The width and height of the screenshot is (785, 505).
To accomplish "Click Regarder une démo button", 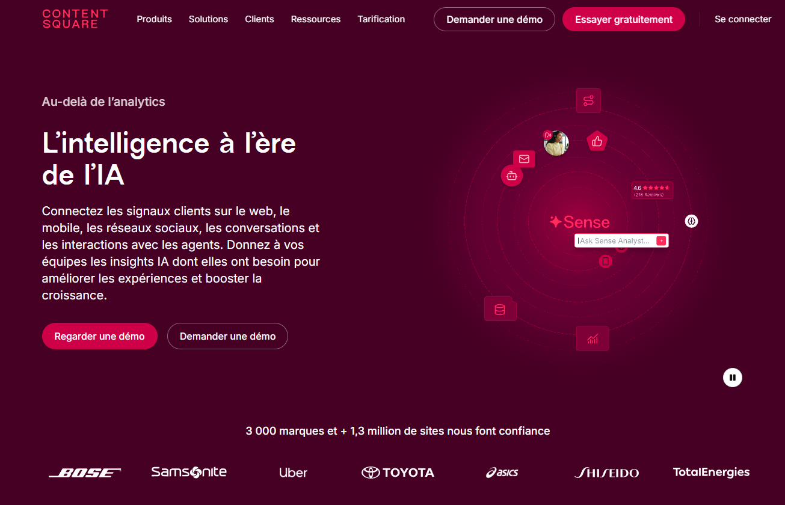I will (x=100, y=336).
